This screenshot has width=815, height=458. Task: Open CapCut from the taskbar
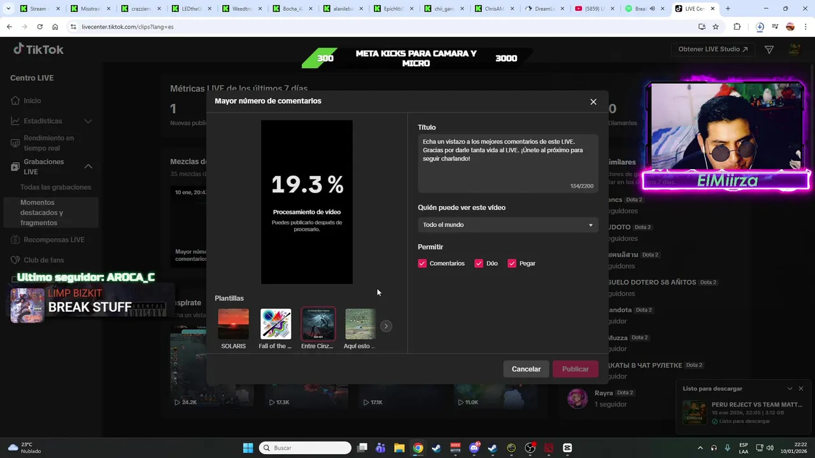pyautogui.click(x=567, y=448)
